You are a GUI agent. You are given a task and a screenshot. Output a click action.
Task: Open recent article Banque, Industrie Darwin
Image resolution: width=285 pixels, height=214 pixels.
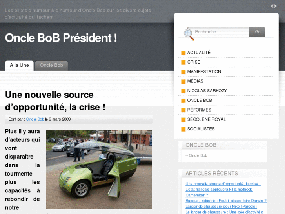226,201
